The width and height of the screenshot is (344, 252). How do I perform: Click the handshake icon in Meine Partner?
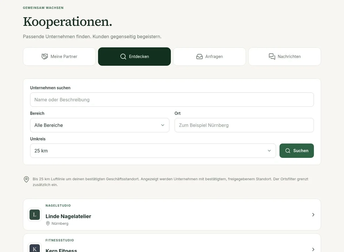click(44, 57)
